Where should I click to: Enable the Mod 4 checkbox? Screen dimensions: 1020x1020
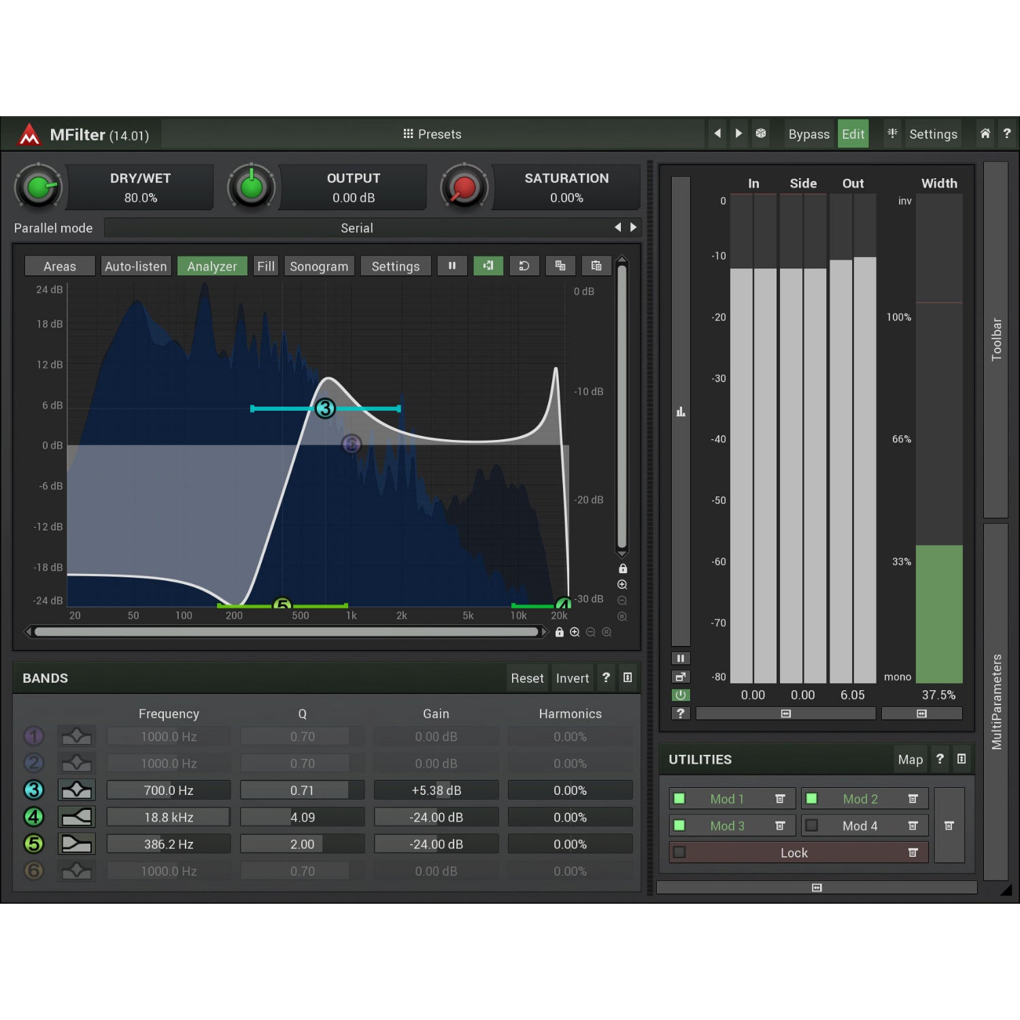[812, 826]
